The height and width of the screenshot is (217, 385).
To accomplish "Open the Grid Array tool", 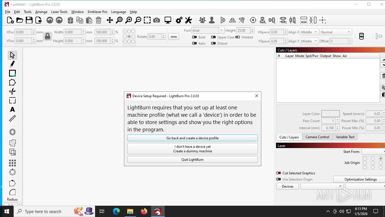I will [12, 163].
